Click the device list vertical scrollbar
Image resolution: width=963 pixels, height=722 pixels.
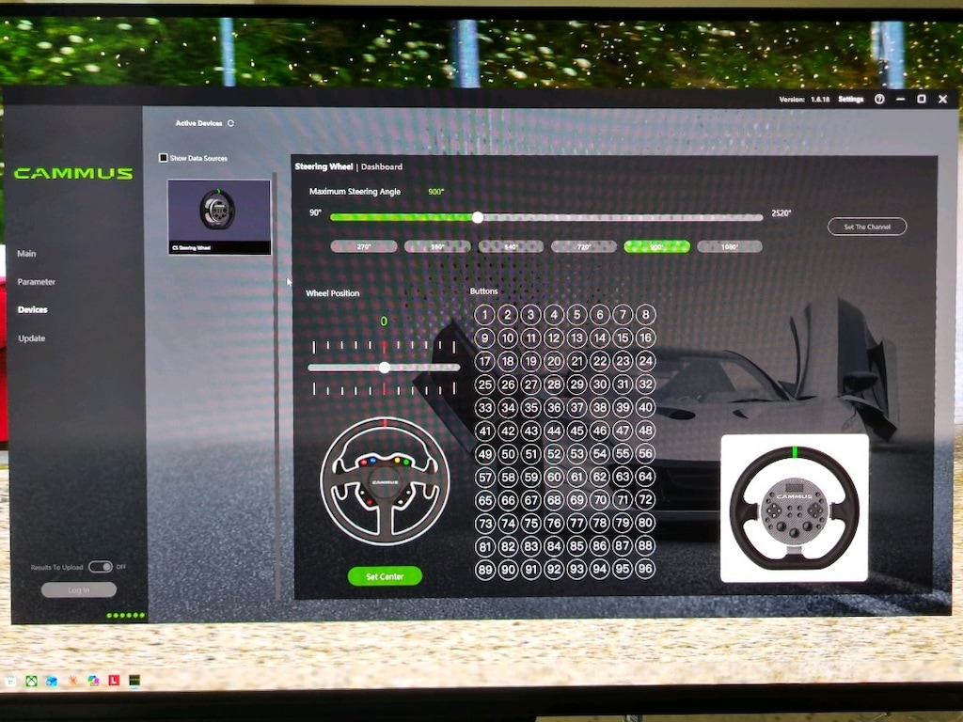click(276, 385)
